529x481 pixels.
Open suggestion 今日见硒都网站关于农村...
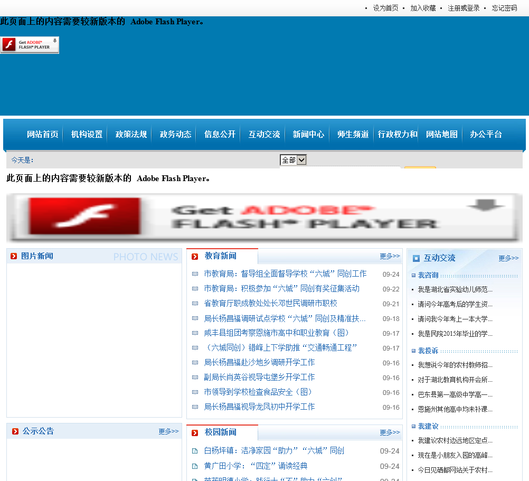pyautogui.click(x=455, y=470)
